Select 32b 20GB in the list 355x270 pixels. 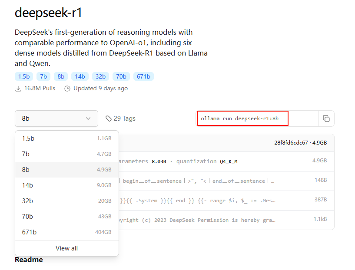66,201
